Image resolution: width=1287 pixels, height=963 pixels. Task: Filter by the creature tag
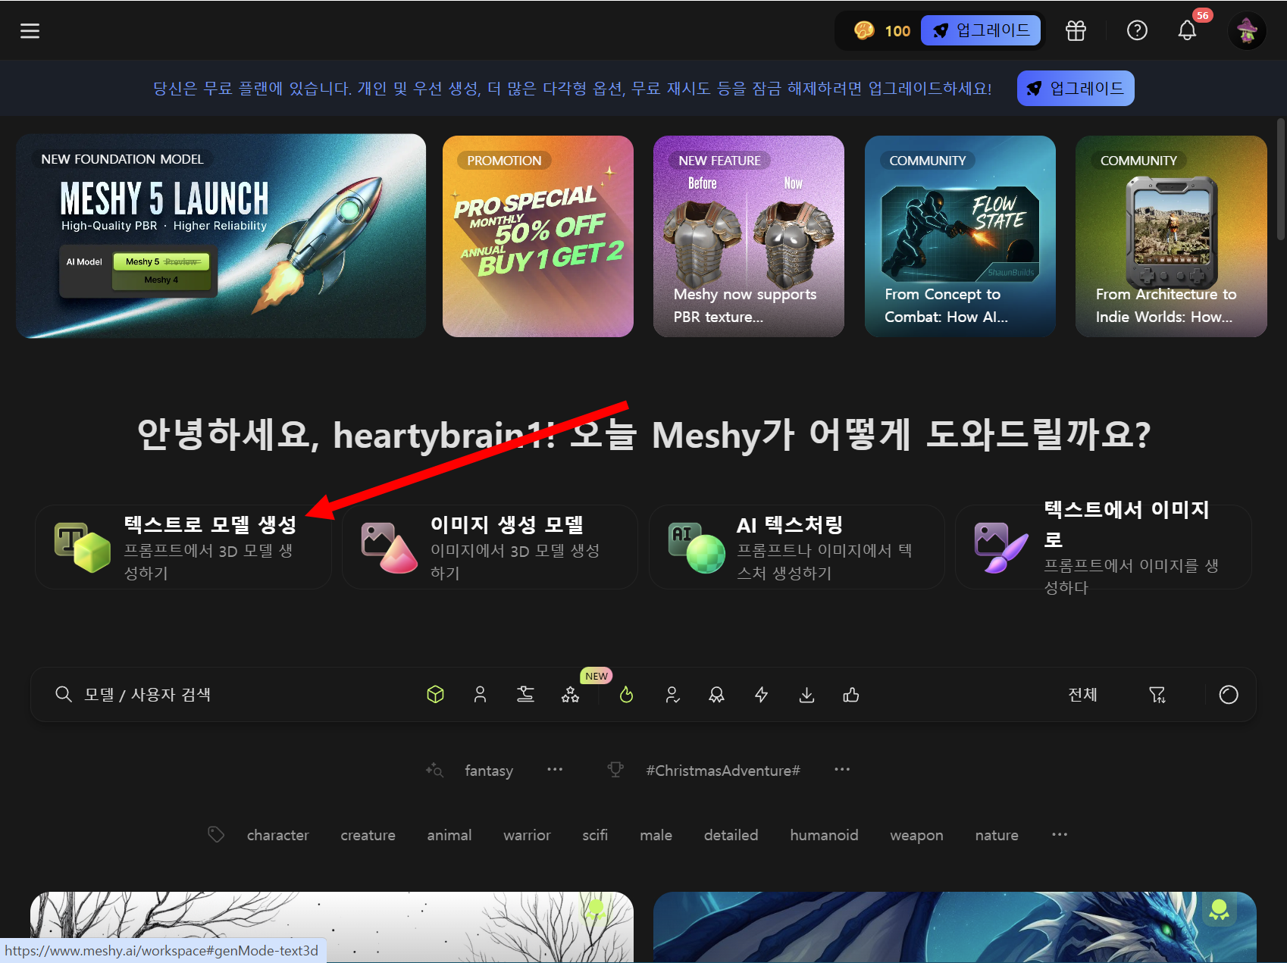point(368,835)
